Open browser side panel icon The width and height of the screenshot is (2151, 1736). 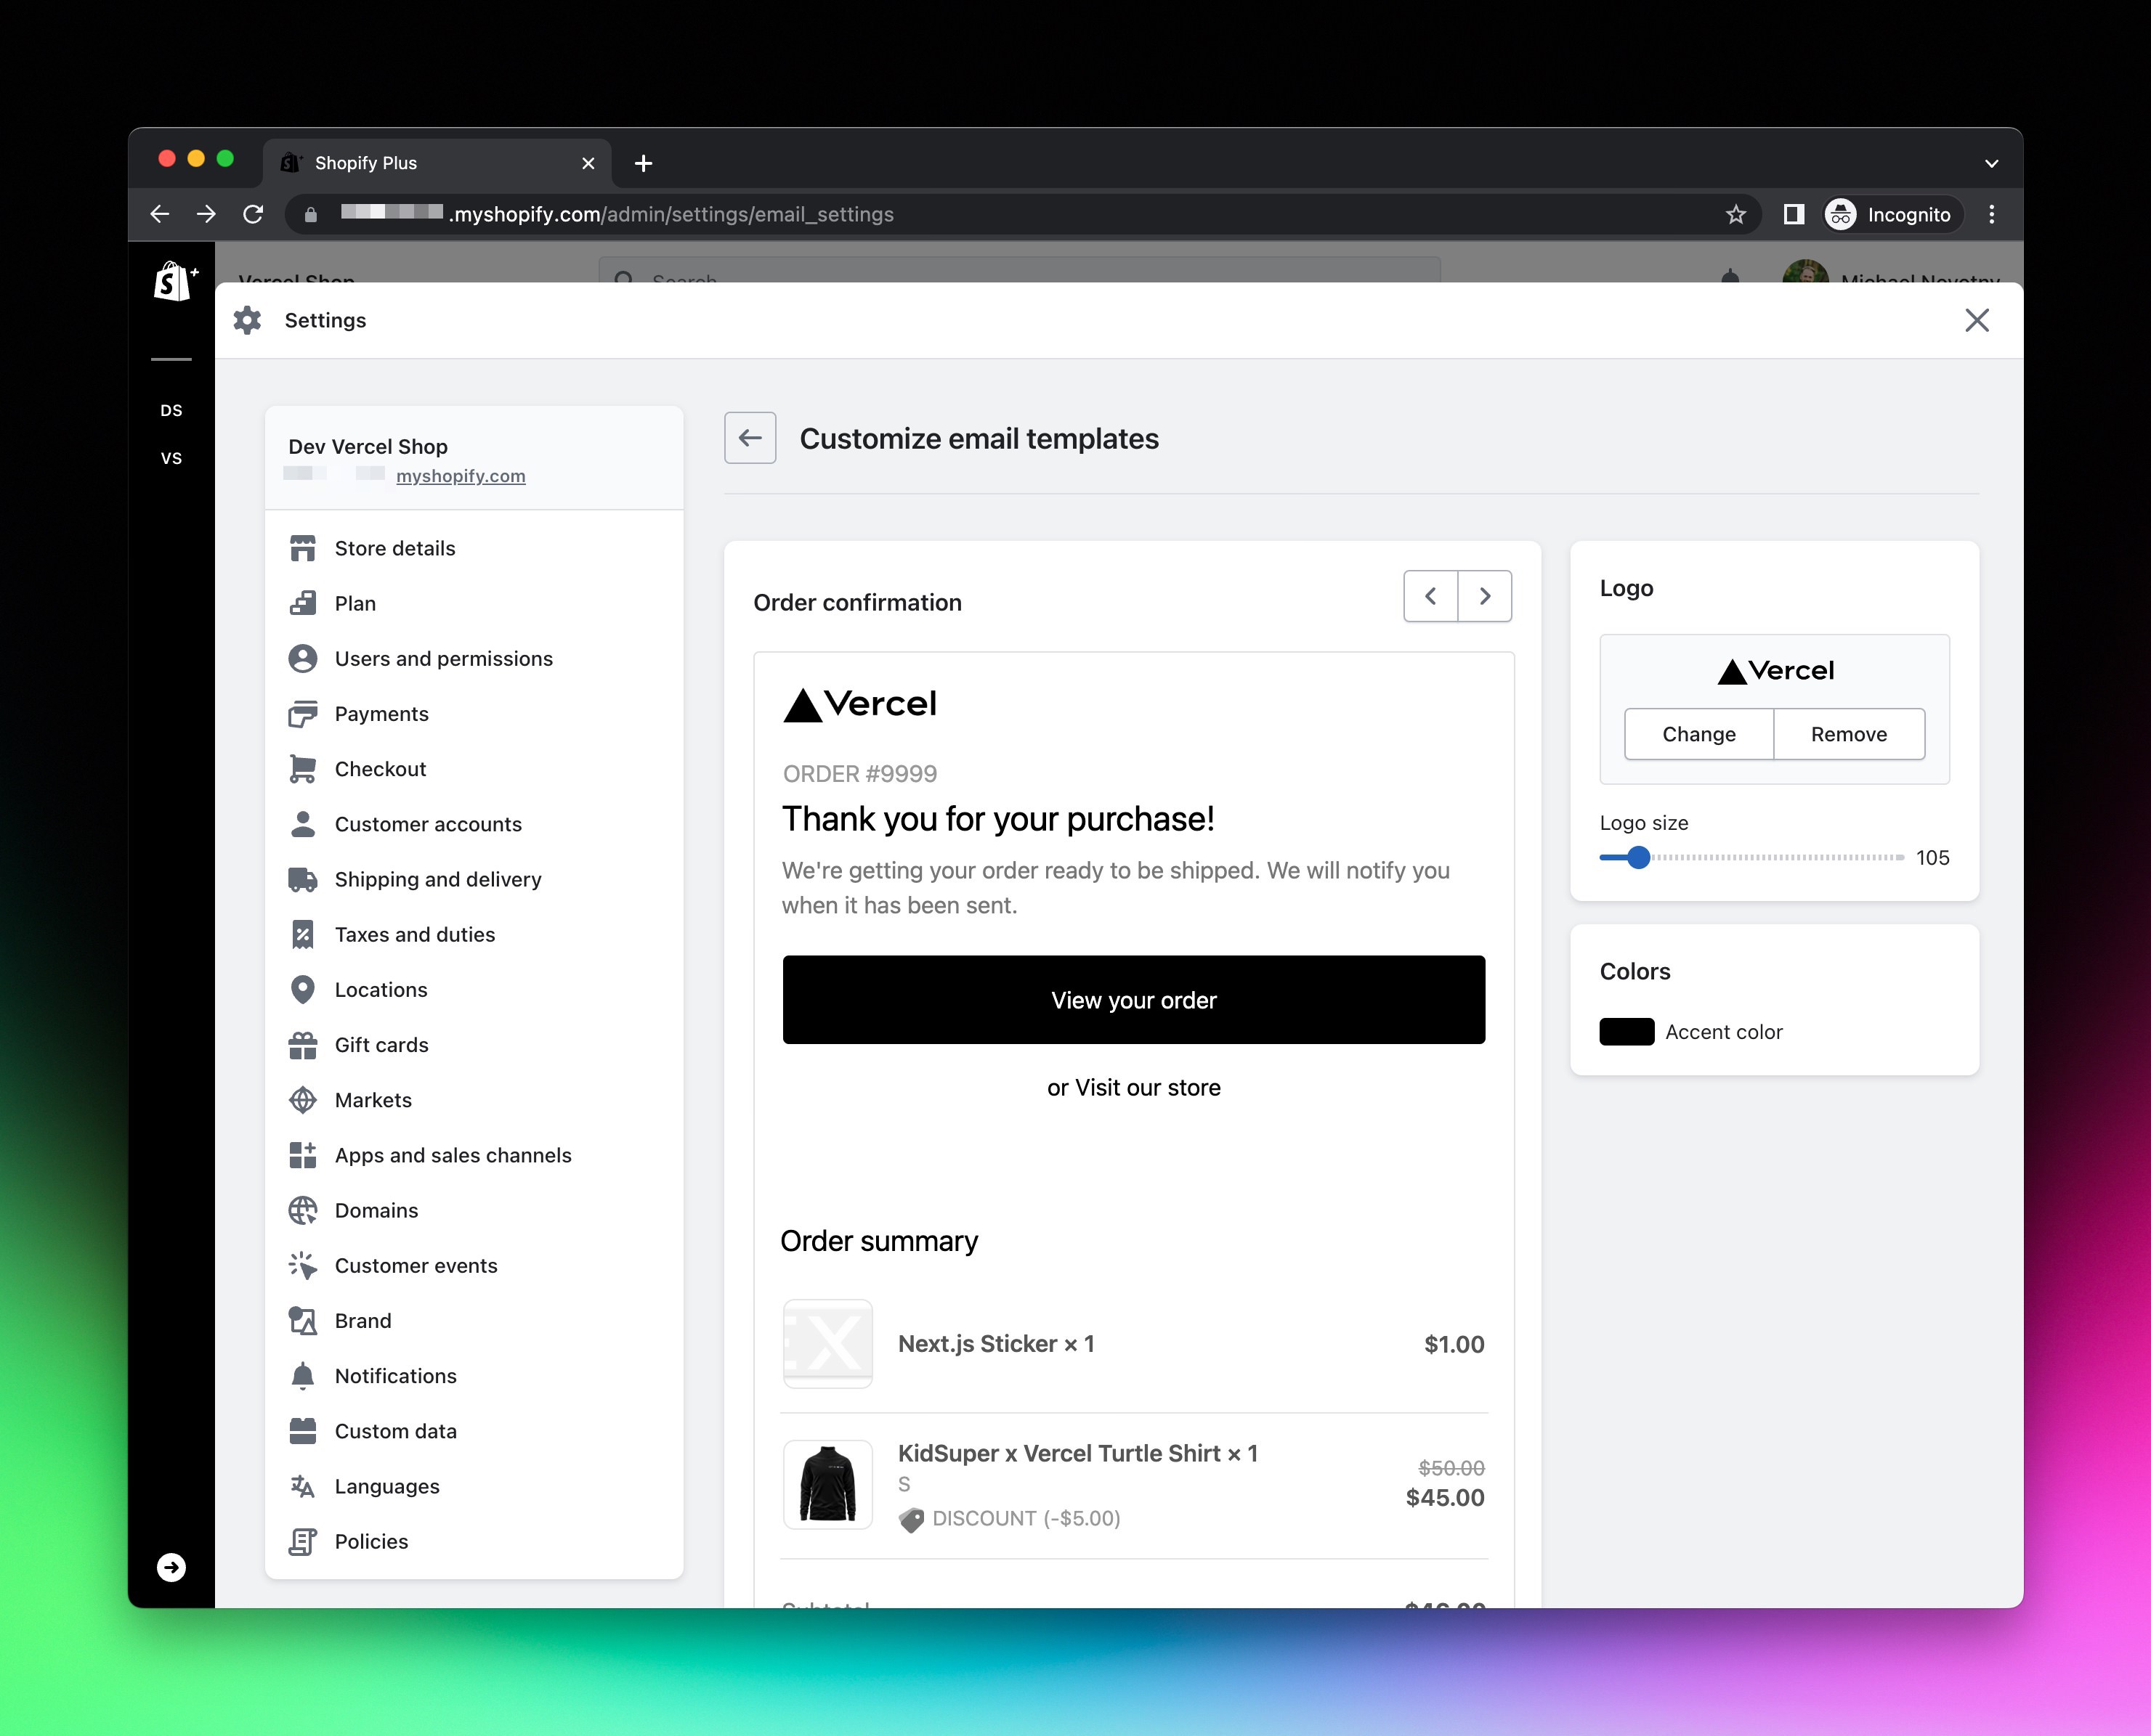(x=1793, y=214)
